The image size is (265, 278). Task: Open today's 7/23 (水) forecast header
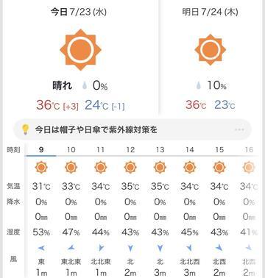point(79,12)
